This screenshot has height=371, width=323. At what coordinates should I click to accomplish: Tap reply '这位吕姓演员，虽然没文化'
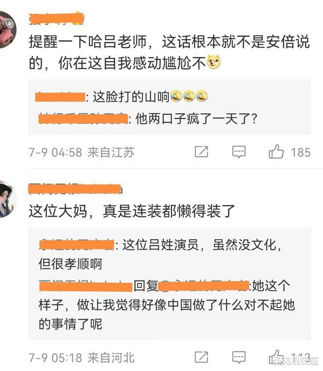[x=160, y=254]
